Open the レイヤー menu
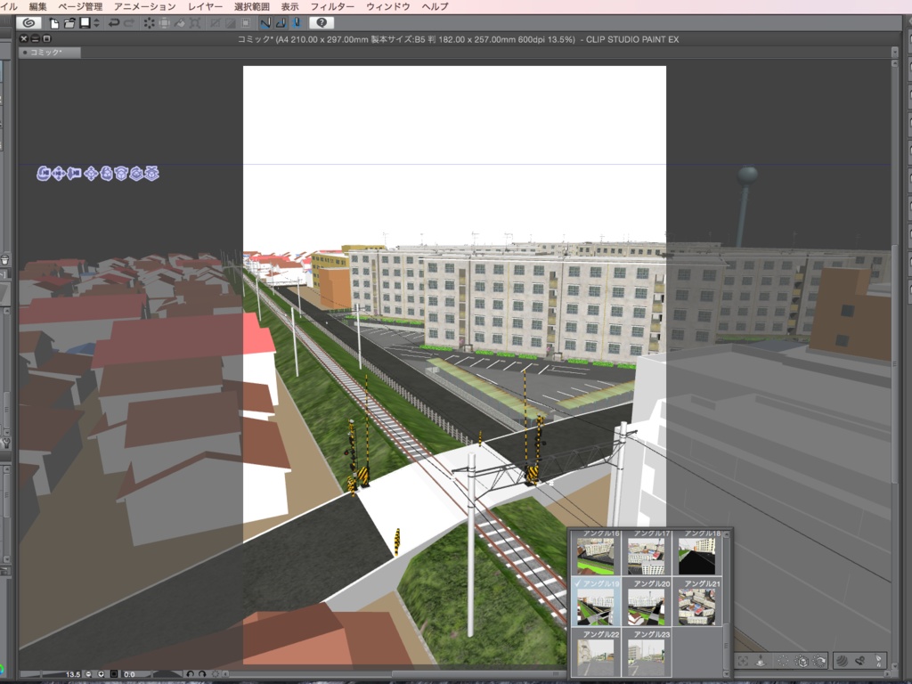This screenshot has height=684, width=912. click(x=205, y=5)
